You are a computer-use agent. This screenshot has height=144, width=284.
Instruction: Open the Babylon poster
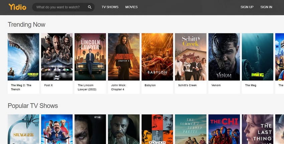(x=157, y=57)
